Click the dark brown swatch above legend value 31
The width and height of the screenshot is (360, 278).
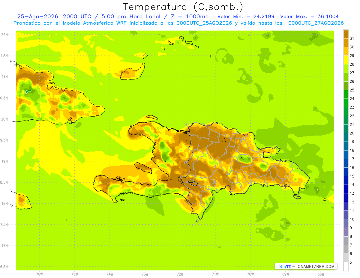click(346, 34)
